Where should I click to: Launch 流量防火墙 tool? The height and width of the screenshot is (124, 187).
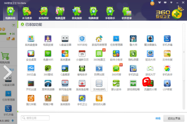pyautogui.click(x=150, y=85)
